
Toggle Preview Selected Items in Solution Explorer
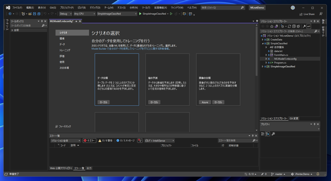coord(309,26)
